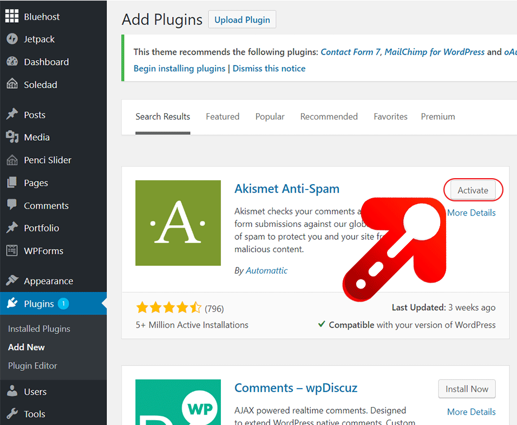This screenshot has width=517, height=425.
Task: Open the Jetpack menu item
Action: coord(39,39)
